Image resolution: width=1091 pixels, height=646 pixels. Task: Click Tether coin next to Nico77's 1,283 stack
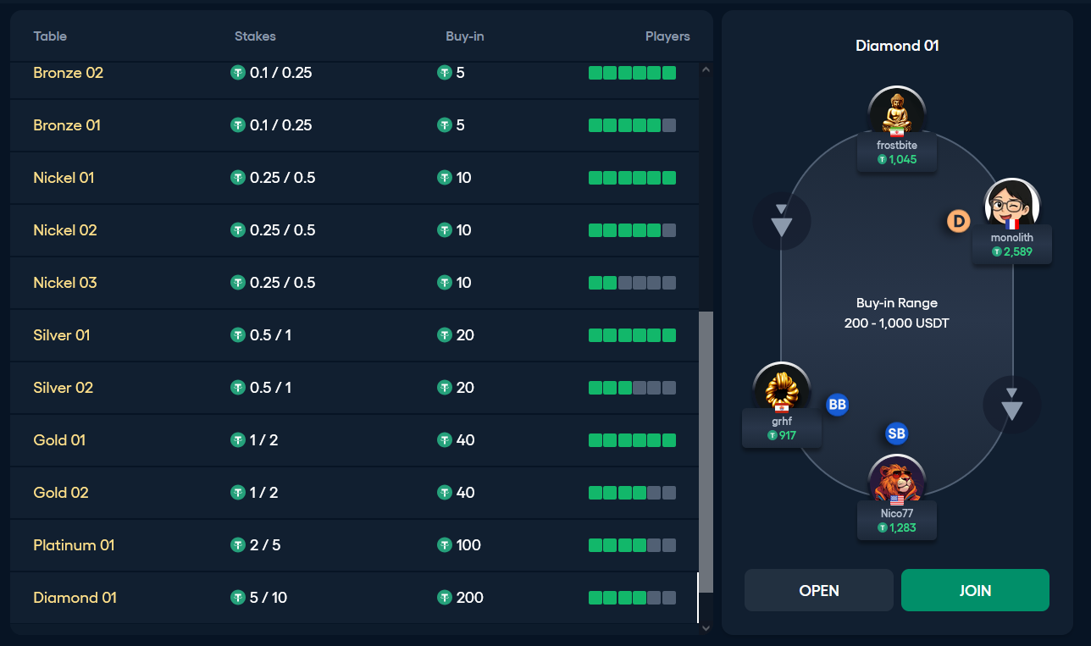[x=882, y=527]
